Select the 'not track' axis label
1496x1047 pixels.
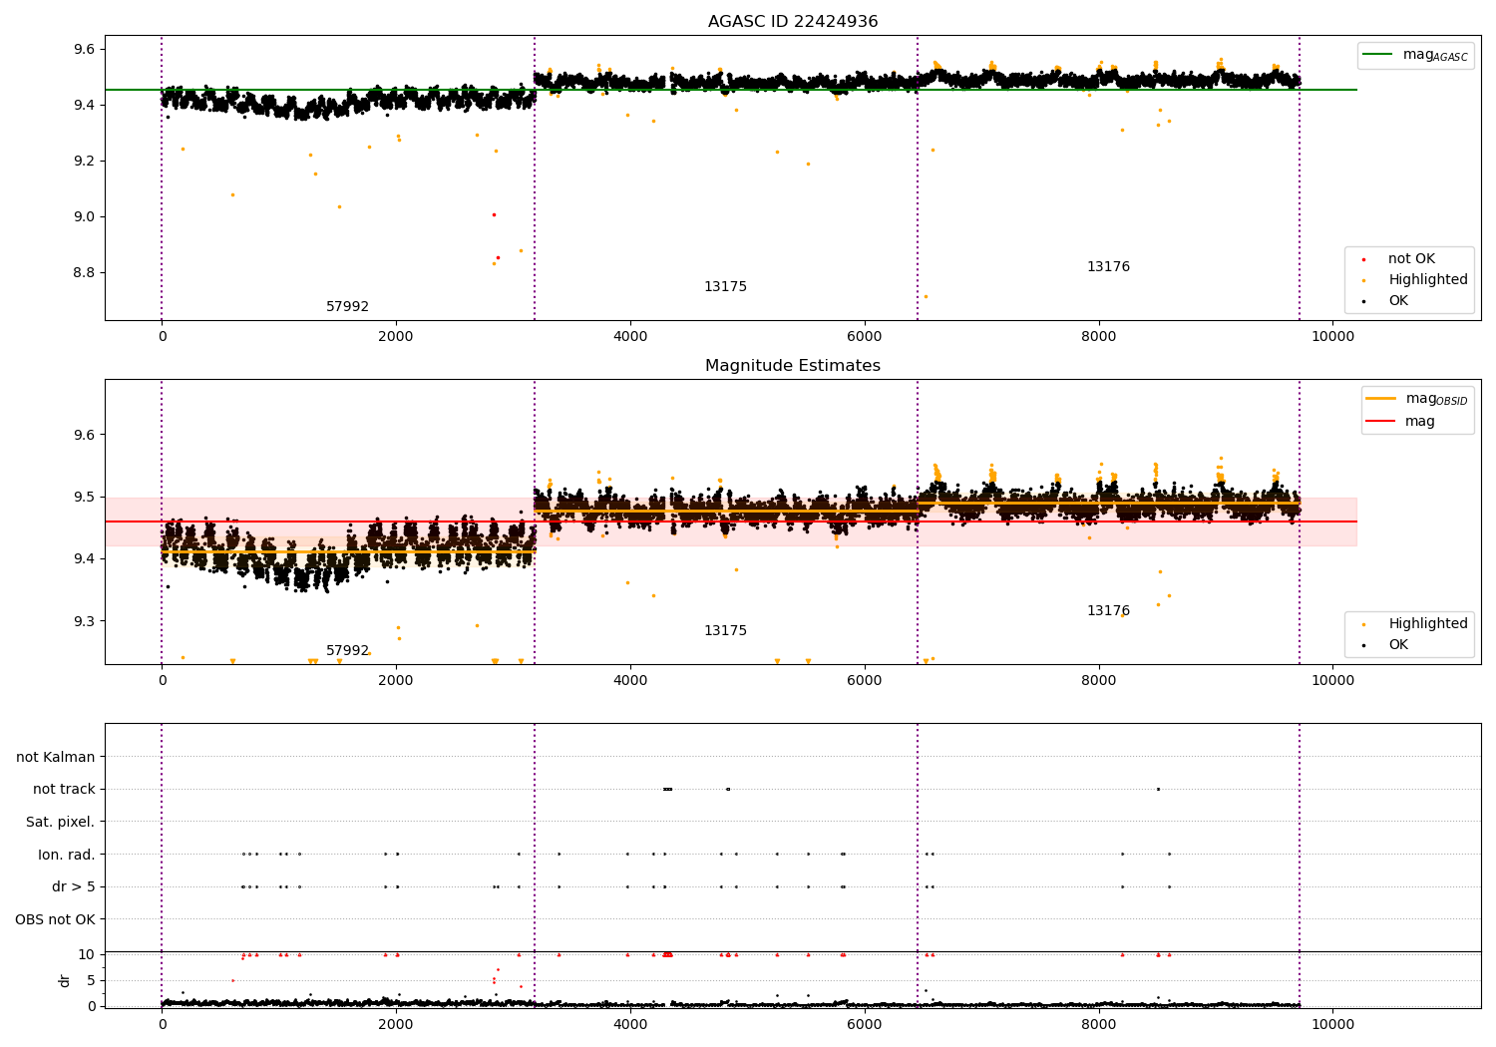[x=64, y=790]
